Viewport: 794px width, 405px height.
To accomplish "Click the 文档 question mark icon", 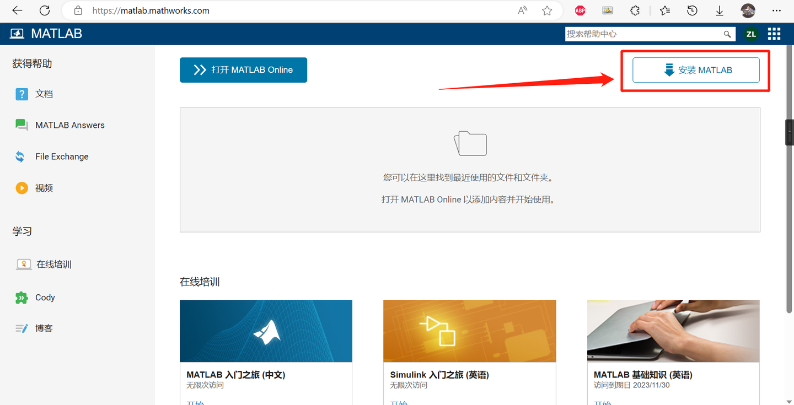I will tap(22, 94).
